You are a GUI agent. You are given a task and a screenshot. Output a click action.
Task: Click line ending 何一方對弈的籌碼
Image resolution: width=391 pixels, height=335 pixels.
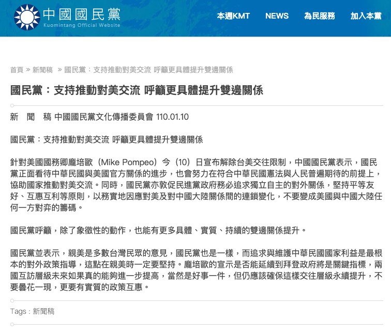point(46,208)
